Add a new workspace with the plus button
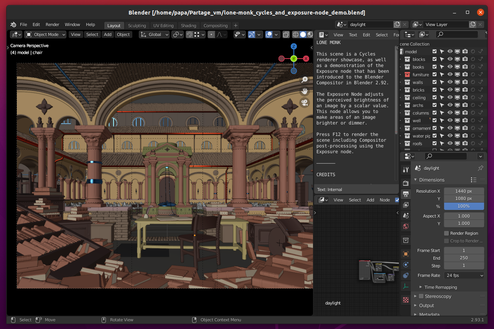Screen dimensions: 494x329 (235, 26)
